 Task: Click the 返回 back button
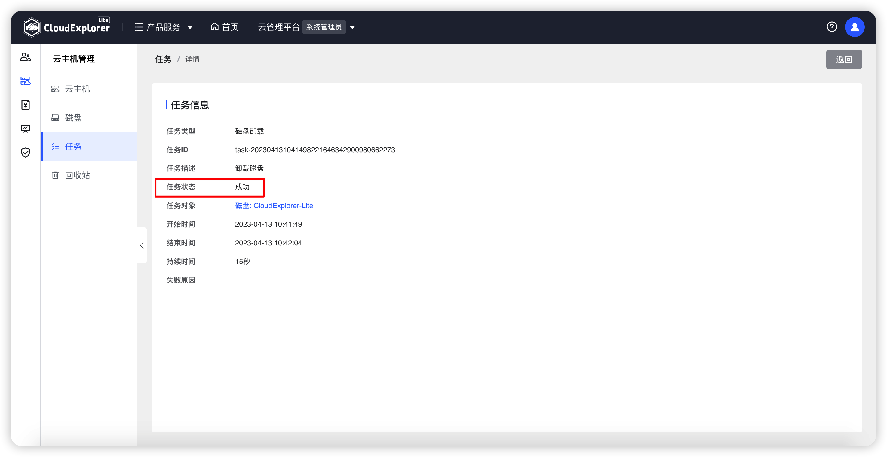pos(844,59)
